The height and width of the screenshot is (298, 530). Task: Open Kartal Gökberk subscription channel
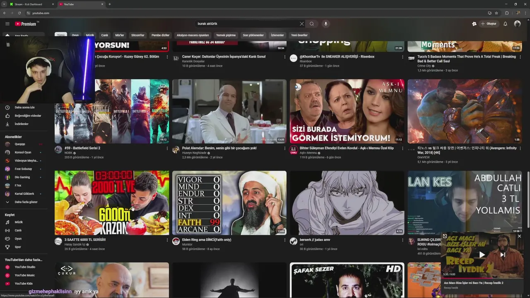(x=24, y=194)
